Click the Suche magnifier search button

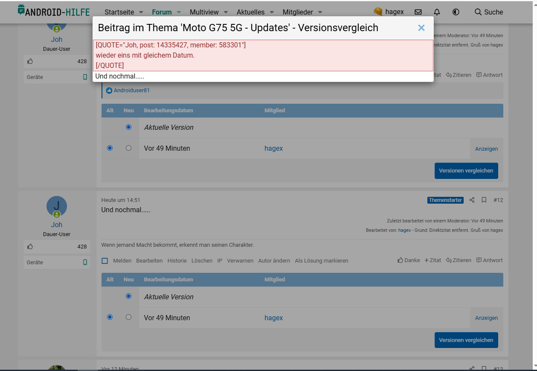pos(489,12)
